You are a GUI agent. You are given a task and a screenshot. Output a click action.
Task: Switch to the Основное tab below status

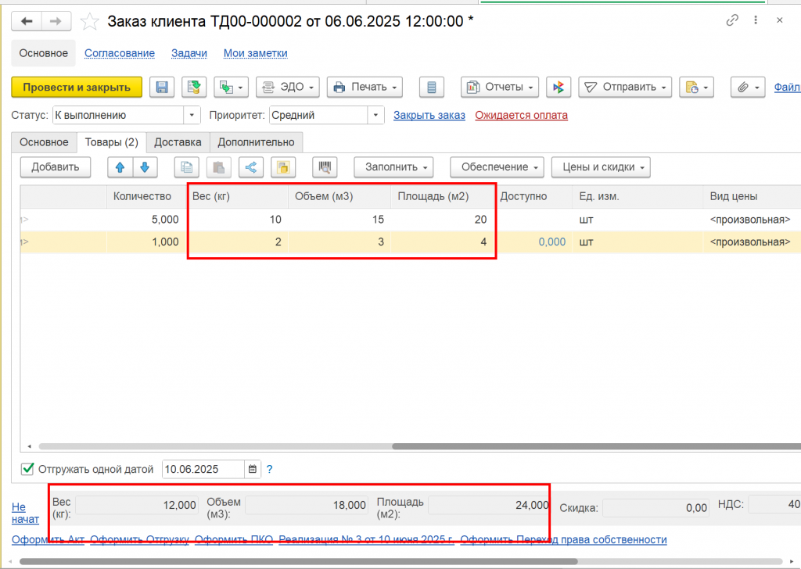click(44, 142)
